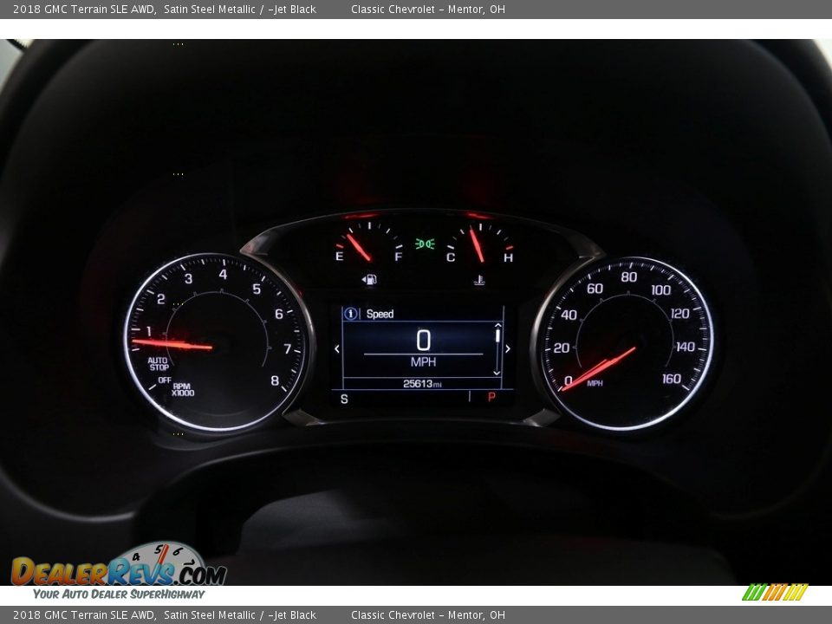Click the fuel pump icon
Image resolution: width=832 pixels, height=624 pixels.
click(x=369, y=280)
